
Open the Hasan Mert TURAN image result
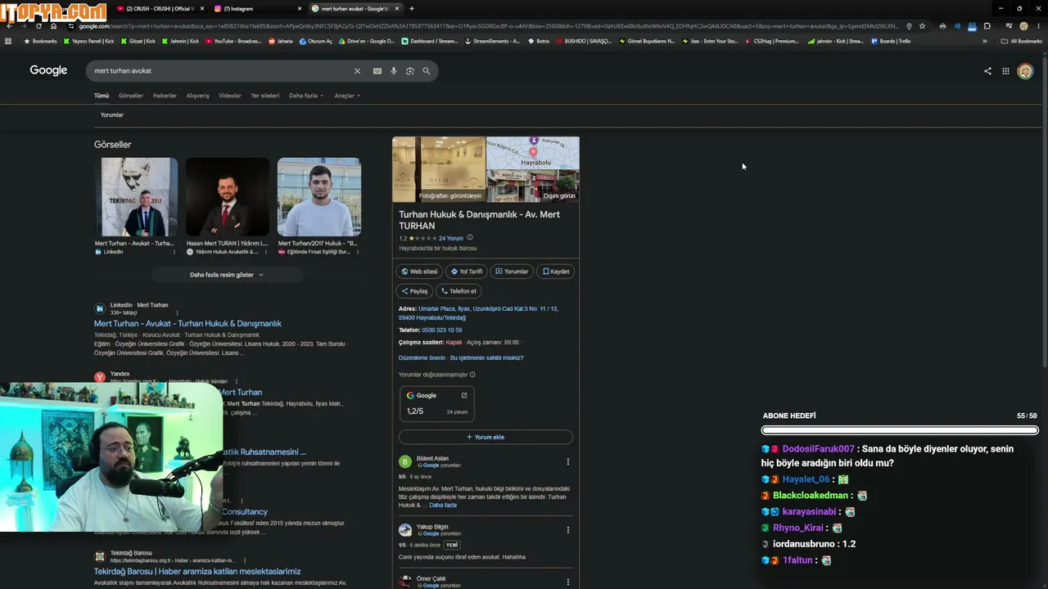(x=228, y=197)
